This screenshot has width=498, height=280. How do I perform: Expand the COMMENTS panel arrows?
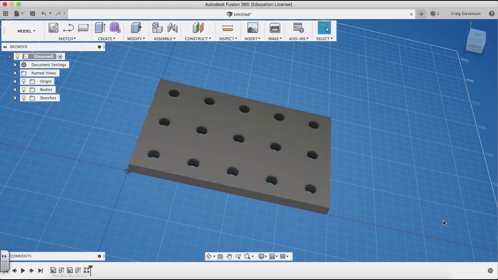4,256
